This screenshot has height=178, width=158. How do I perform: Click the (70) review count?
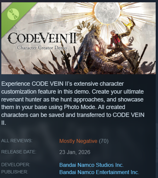click(x=104, y=141)
